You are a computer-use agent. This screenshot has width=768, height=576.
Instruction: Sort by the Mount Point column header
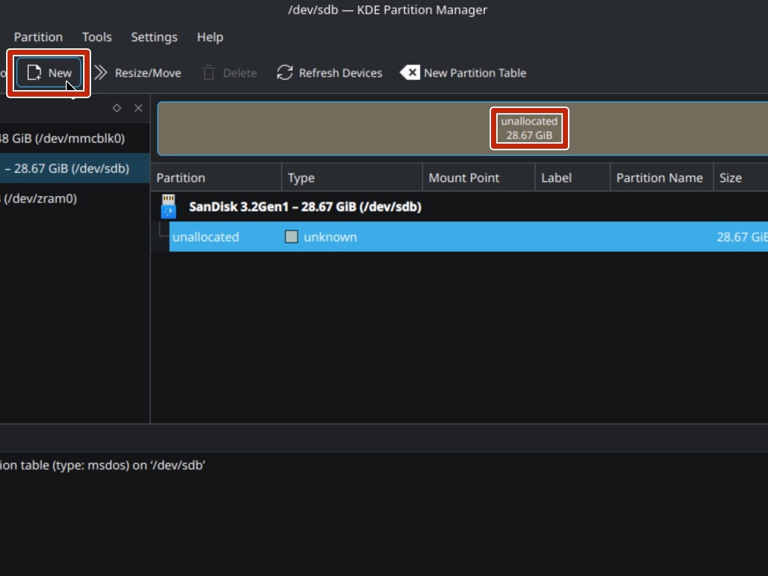(x=464, y=178)
